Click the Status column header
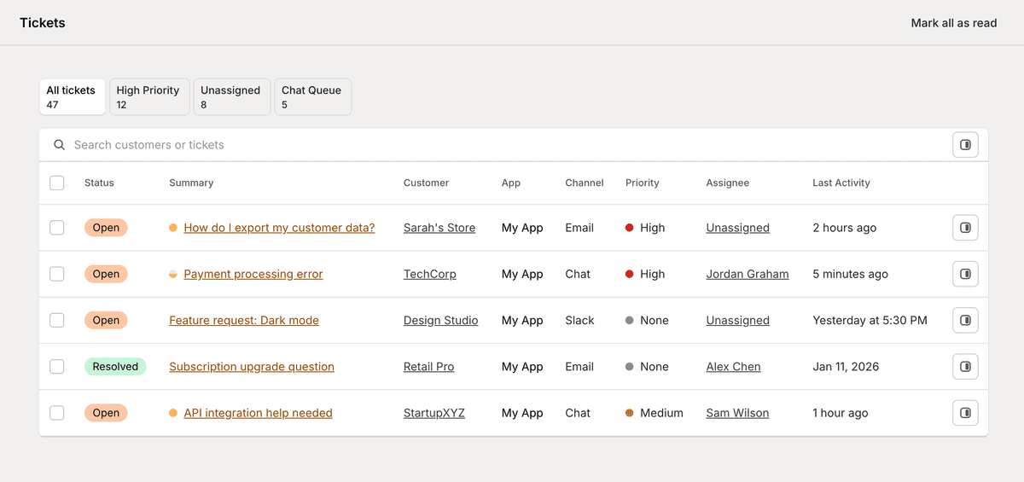1024x482 pixels. (99, 183)
